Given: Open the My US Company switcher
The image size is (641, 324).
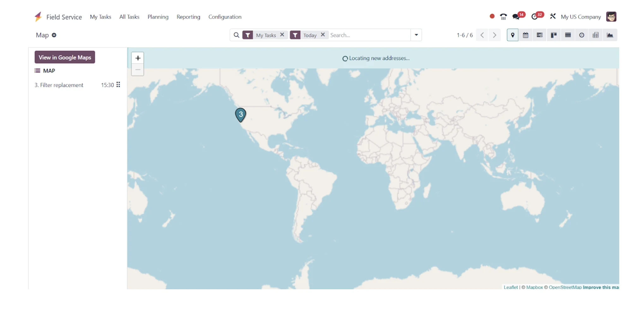Looking at the screenshot, I should 581,17.
